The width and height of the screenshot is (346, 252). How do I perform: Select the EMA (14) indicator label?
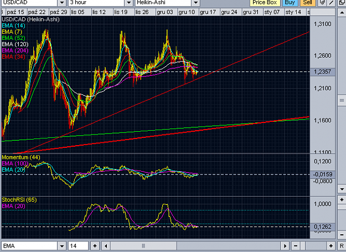click(13, 25)
